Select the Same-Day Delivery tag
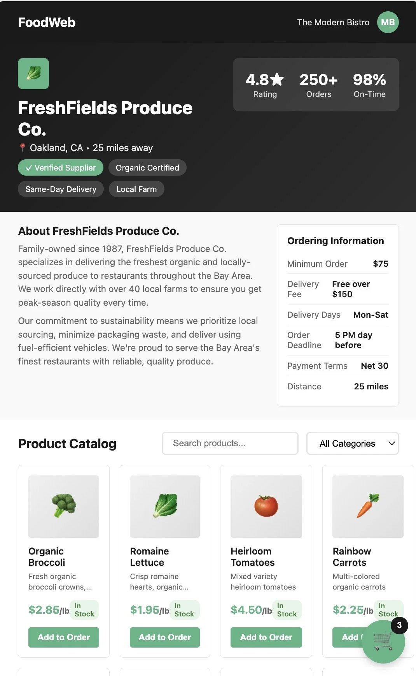Screen dimensions: 416x676 click(61, 189)
